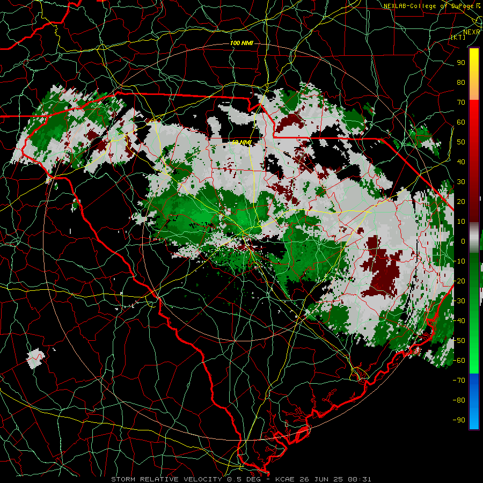Click the -20 value on the velocity scale
The height and width of the screenshot is (483, 483).
coord(459,281)
